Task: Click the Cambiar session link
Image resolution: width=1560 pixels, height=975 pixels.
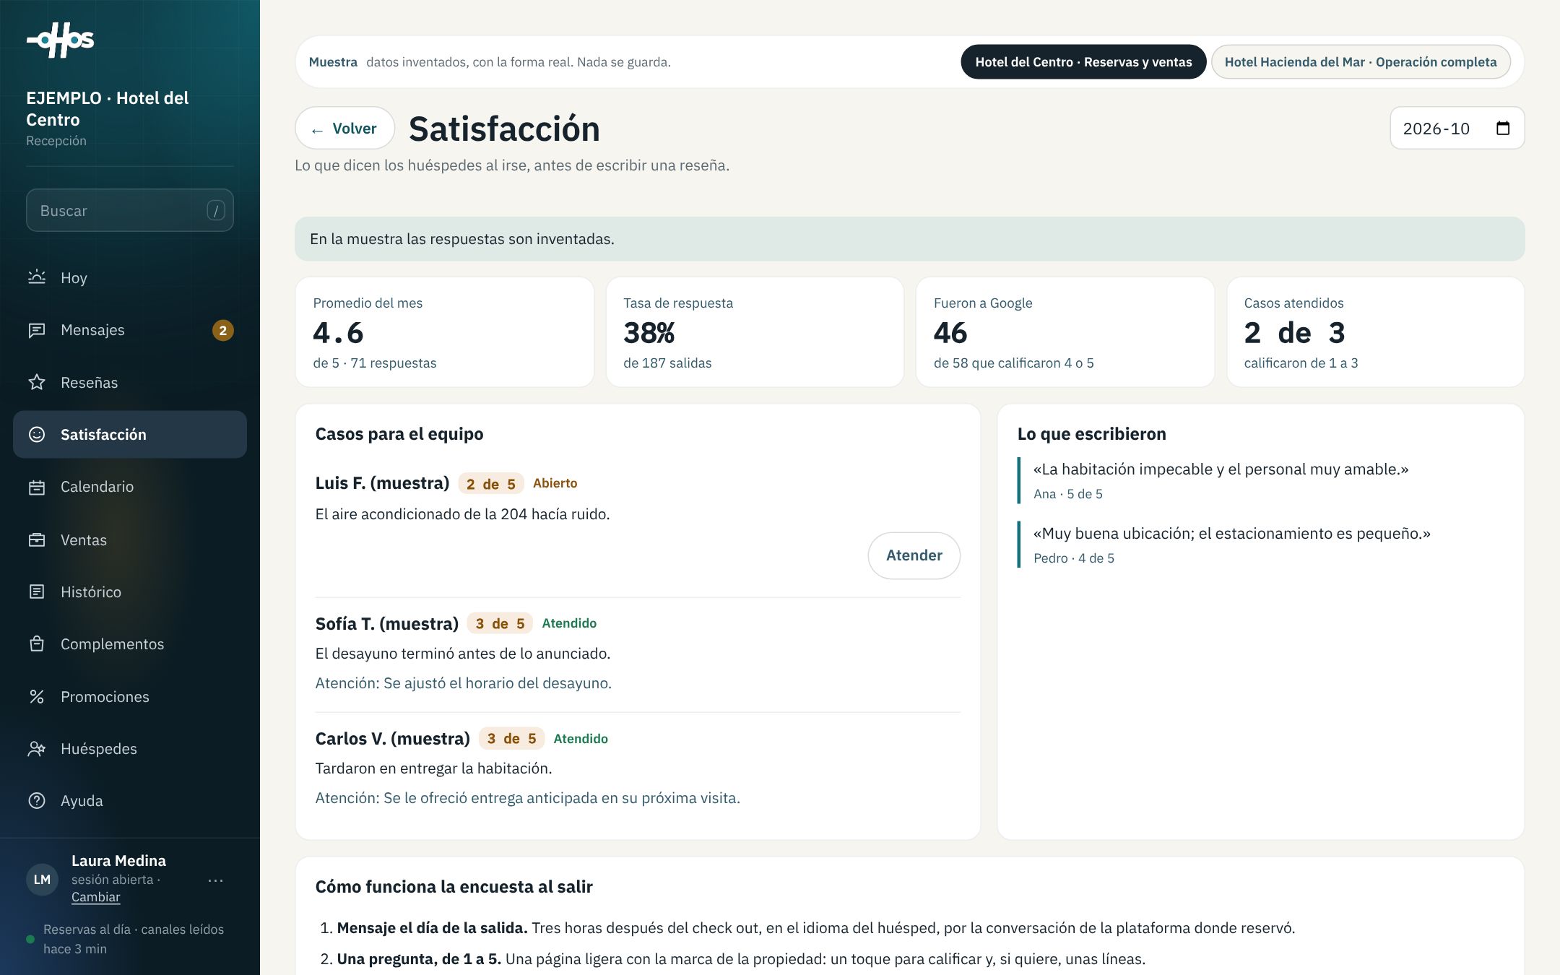Action: coord(95,897)
